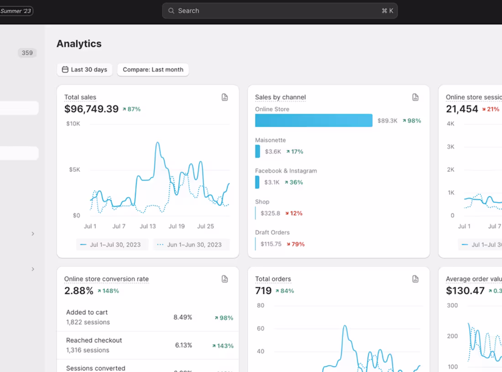
Task: Click the Online store conversion rate title
Action: [106, 279]
